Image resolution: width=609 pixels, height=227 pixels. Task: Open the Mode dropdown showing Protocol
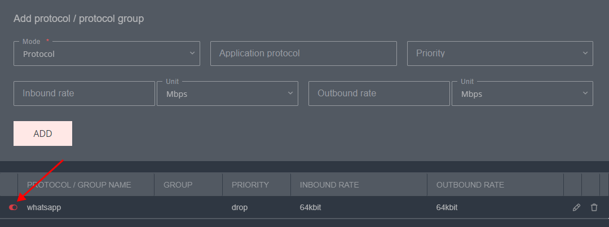click(107, 54)
